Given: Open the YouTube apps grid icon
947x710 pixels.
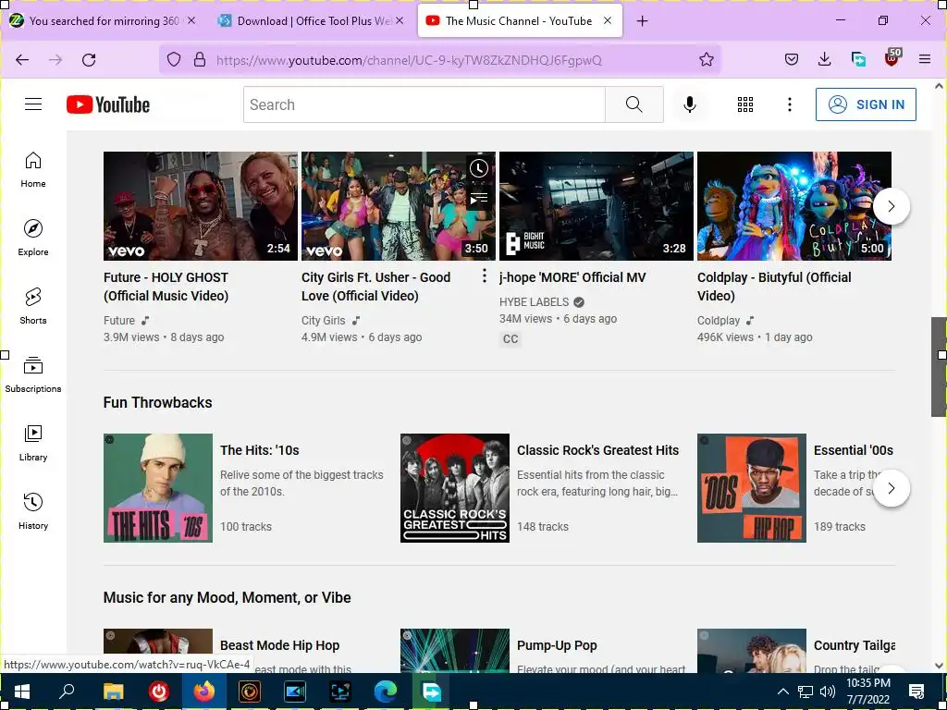Looking at the screenshot, I should (745, 104).
